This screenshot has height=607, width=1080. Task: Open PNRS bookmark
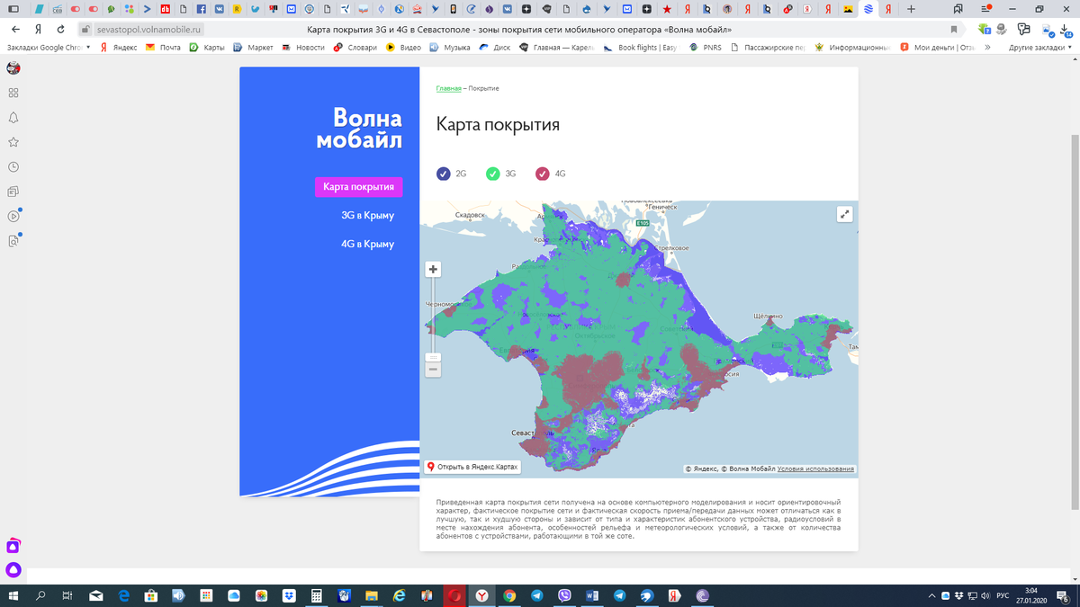coord(705,47)
